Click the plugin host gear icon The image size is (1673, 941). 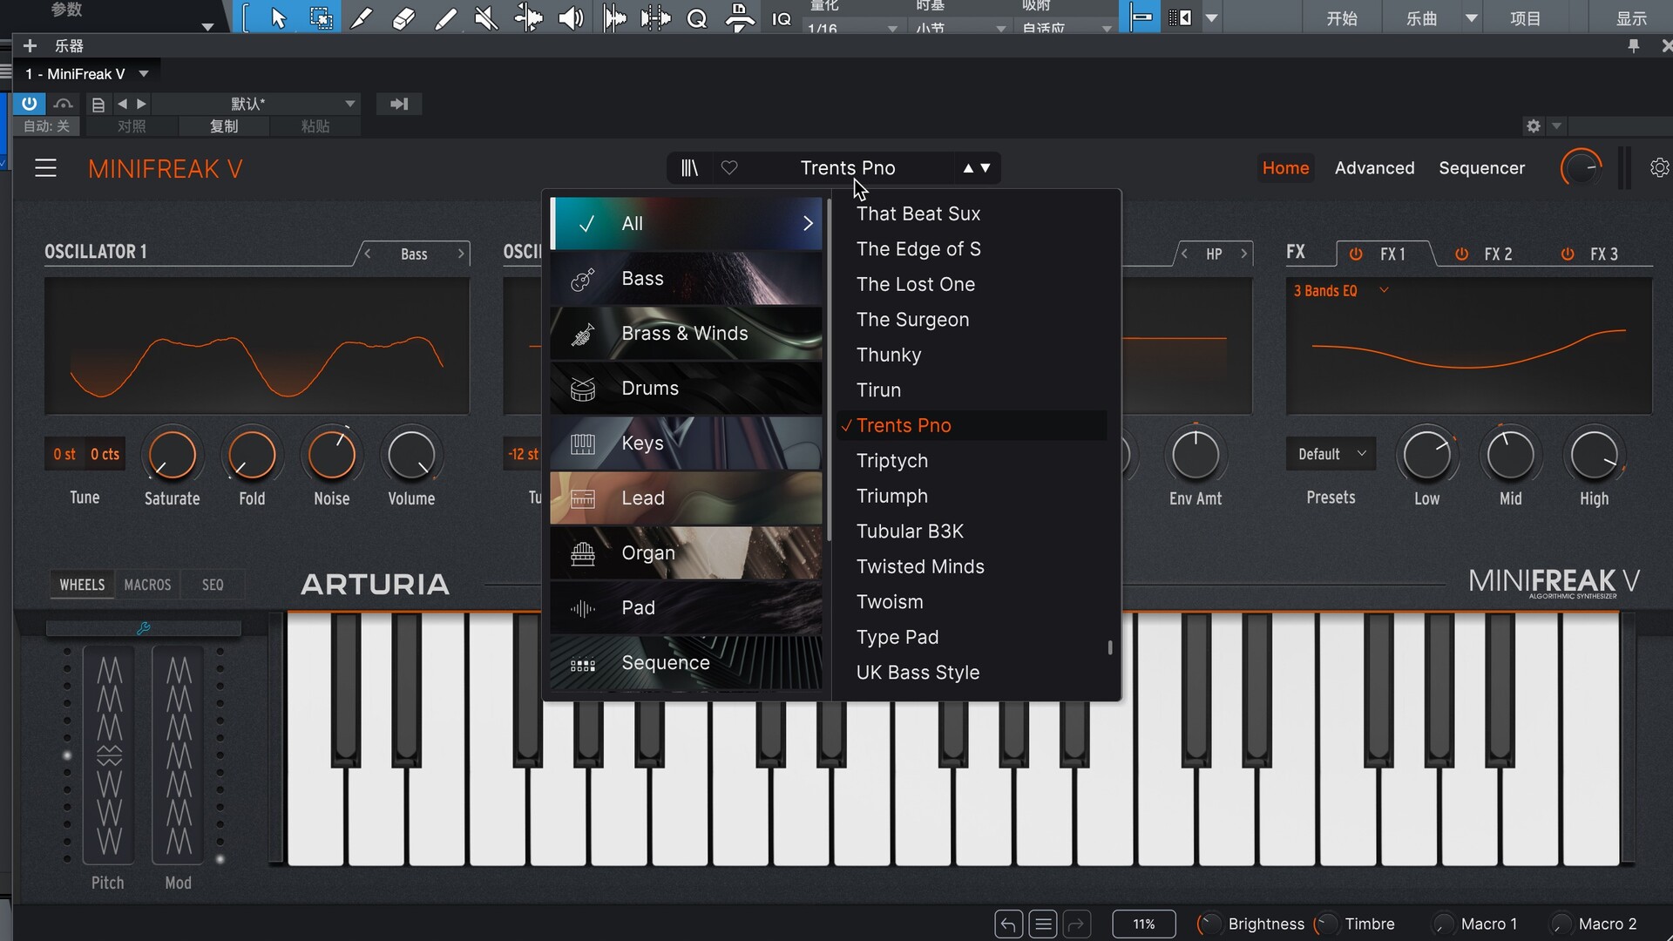coord(1534,125)
